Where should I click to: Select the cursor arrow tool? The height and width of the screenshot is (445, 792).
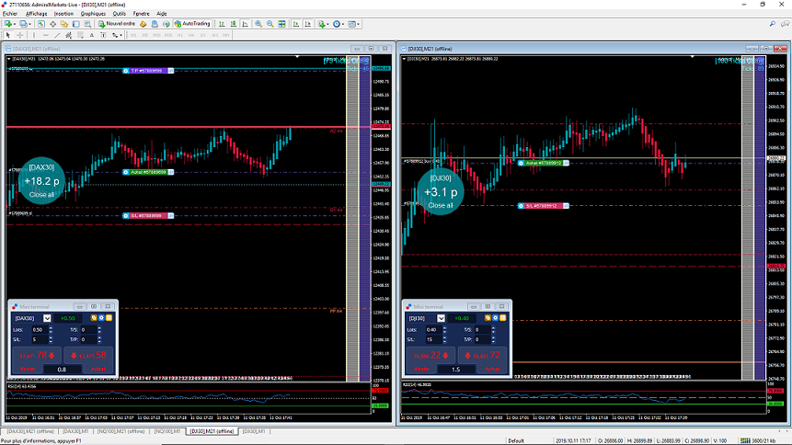click(8, 35)
